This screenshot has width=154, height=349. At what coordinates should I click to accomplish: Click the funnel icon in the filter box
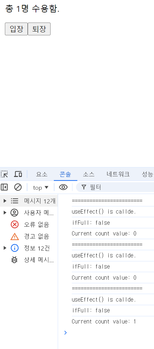[x=84, y=187]
